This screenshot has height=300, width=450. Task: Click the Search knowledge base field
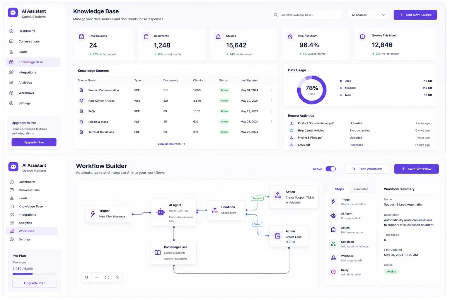[306, 15]
